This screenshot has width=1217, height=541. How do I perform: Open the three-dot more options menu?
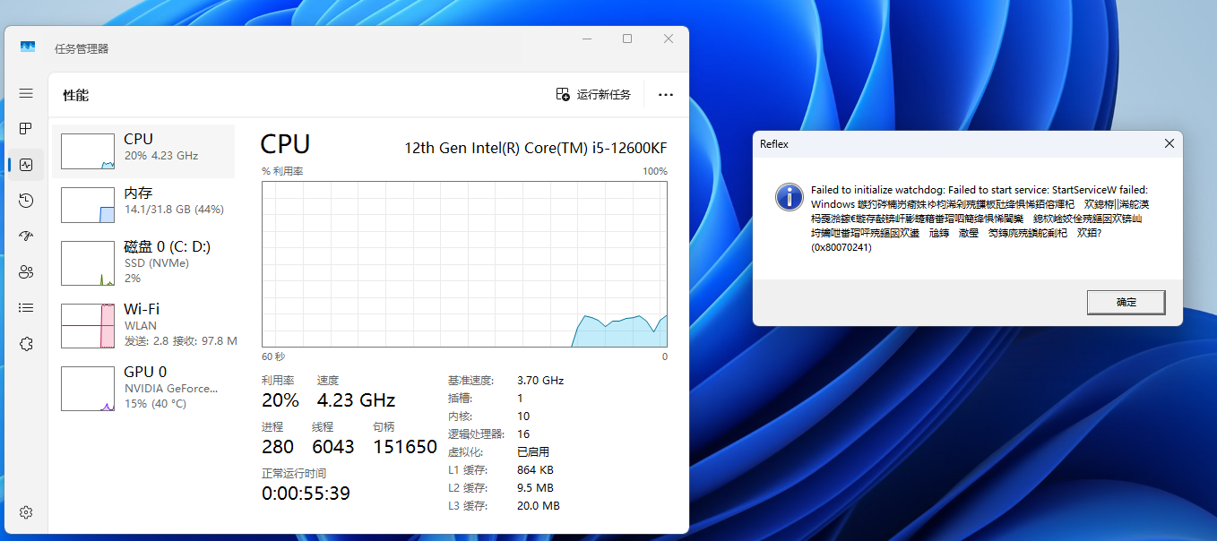665,95
